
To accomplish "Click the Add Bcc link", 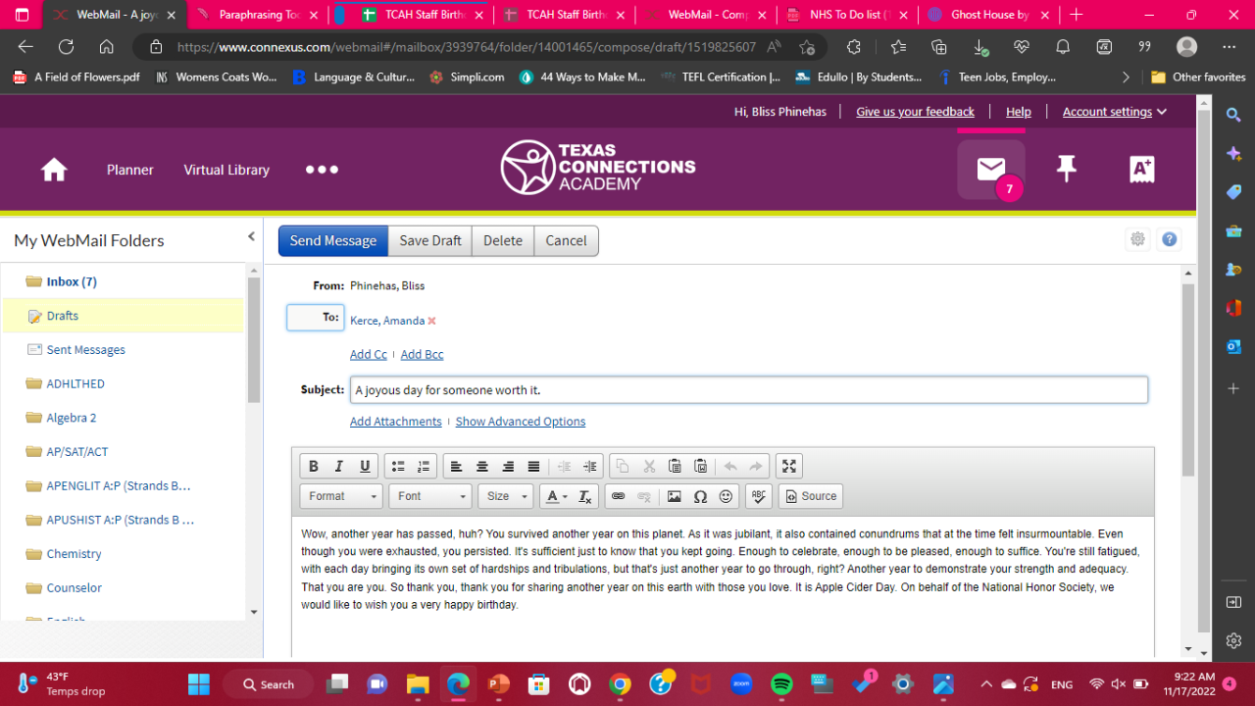I will 423,355.
